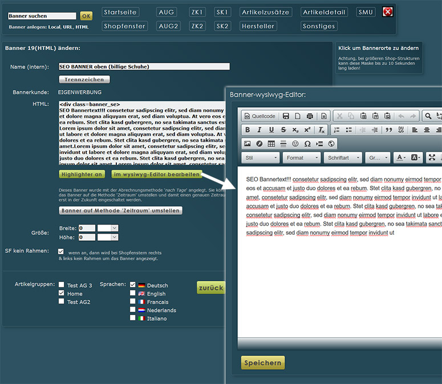This screenshot has width=442, height=384.
Task: Check the English language checkbox
Action: [132, 293]
